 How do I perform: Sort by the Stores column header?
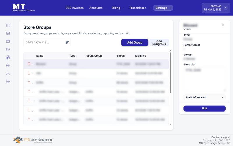(x=121, y=56)
